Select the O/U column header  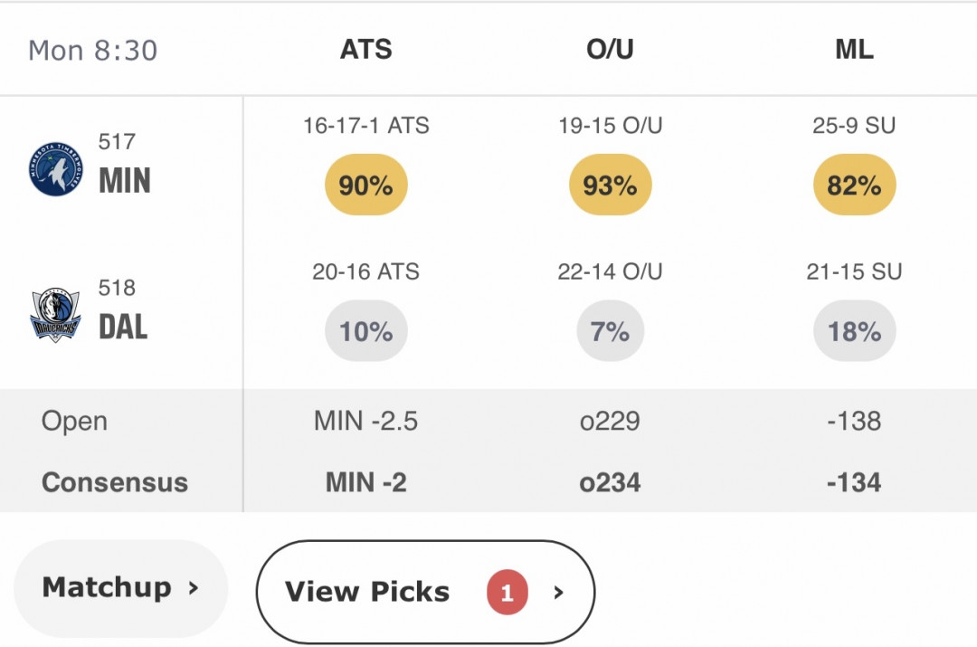(x=610, y=49)
